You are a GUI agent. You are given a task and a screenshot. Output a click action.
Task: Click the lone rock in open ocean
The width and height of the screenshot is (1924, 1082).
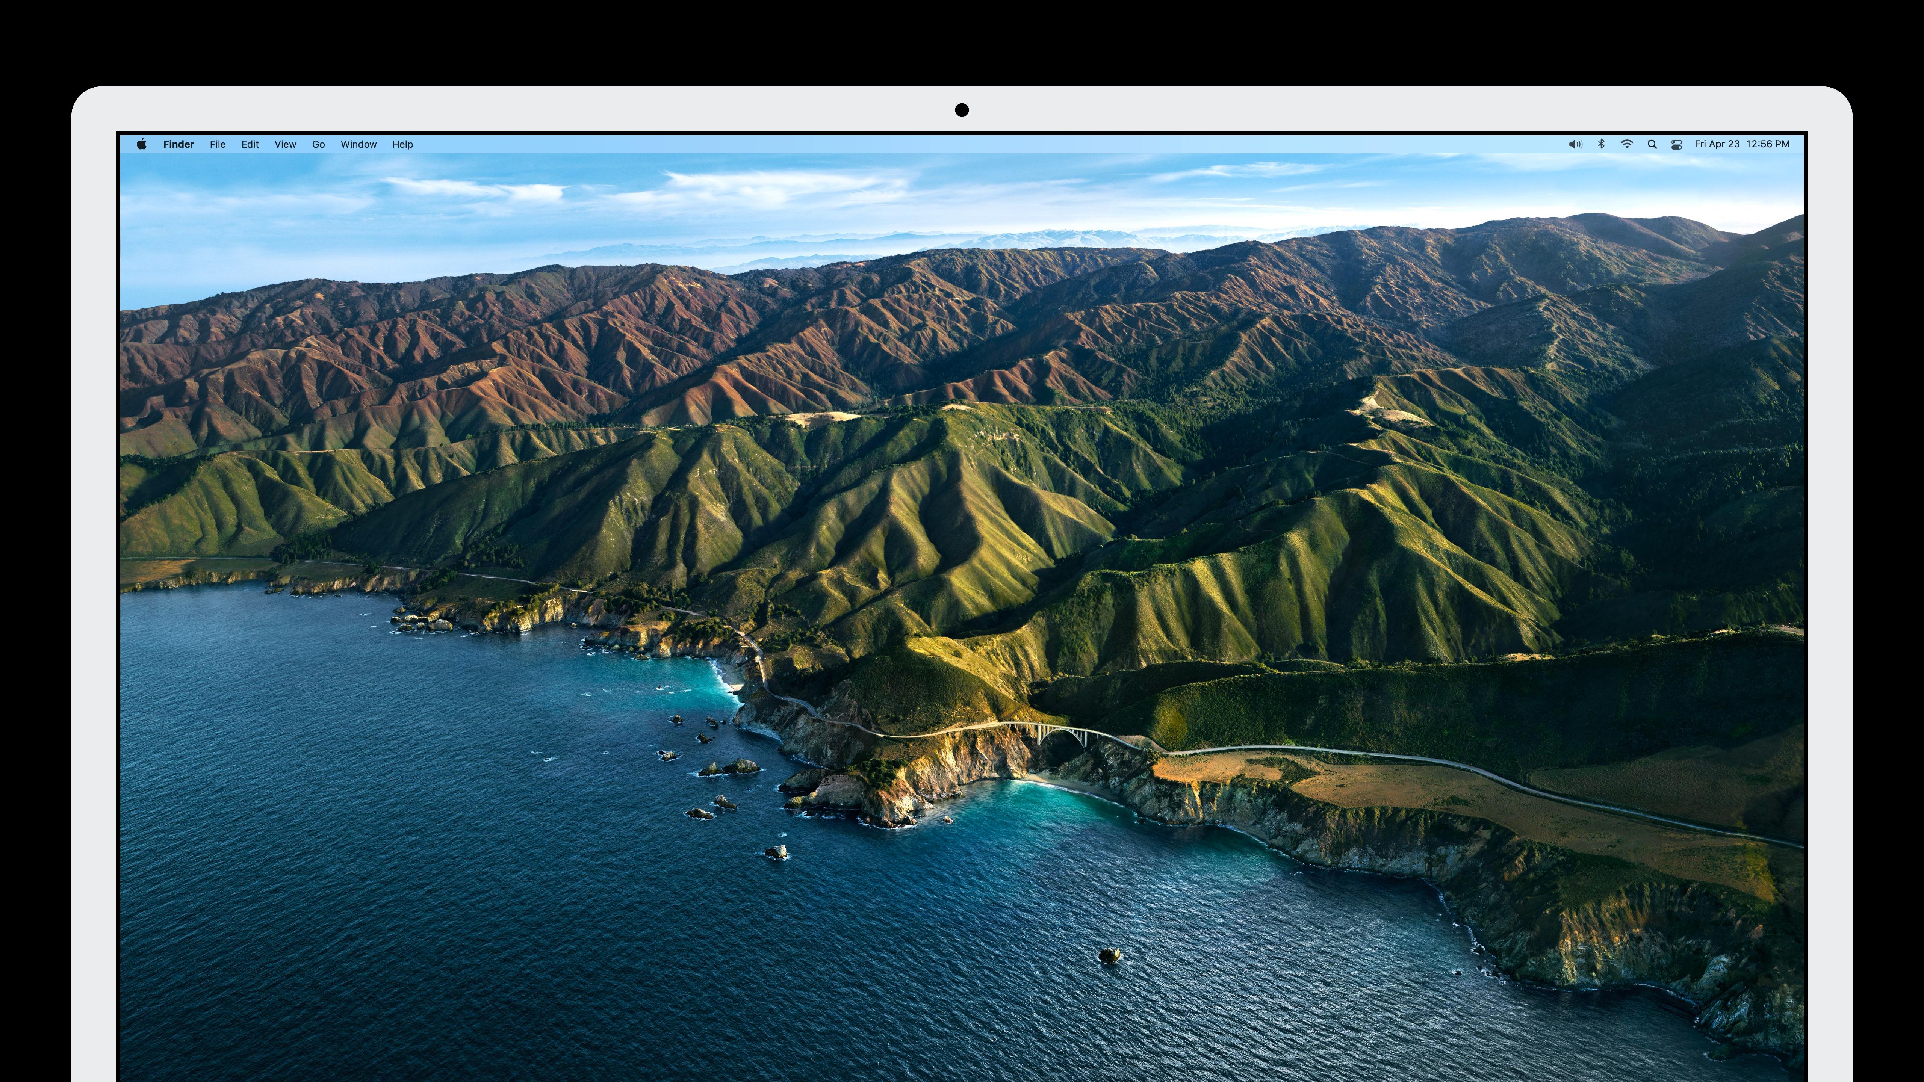pyautogui.click(x=1109, y=955)
